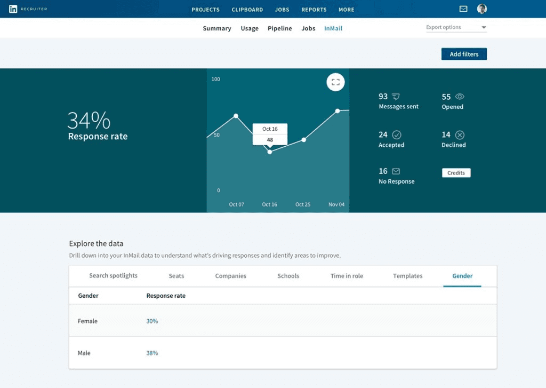Viewport: 546px width, 388px height.
Task: Open the Export options dropdown
Action: point(456,27)
